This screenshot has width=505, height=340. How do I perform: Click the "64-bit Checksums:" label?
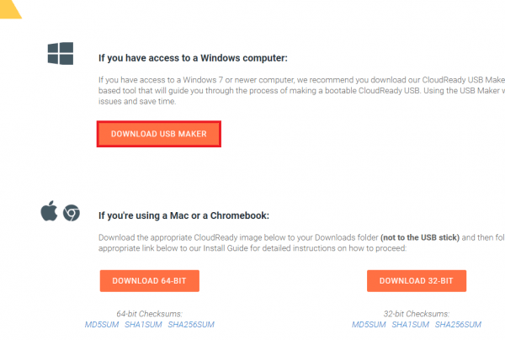click(x=150, y=314)
